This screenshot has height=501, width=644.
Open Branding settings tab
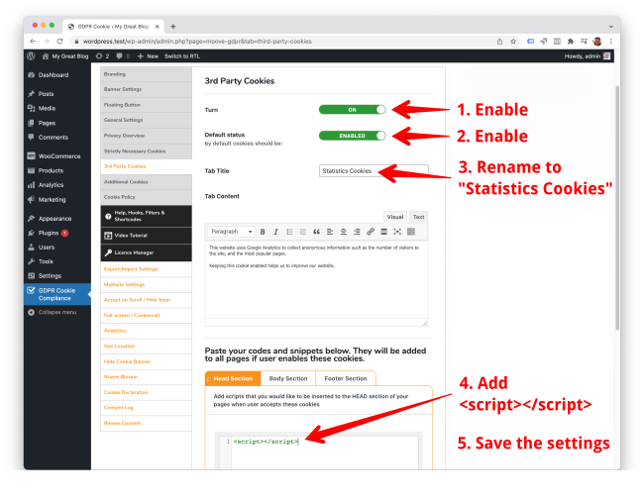(146, 74)
